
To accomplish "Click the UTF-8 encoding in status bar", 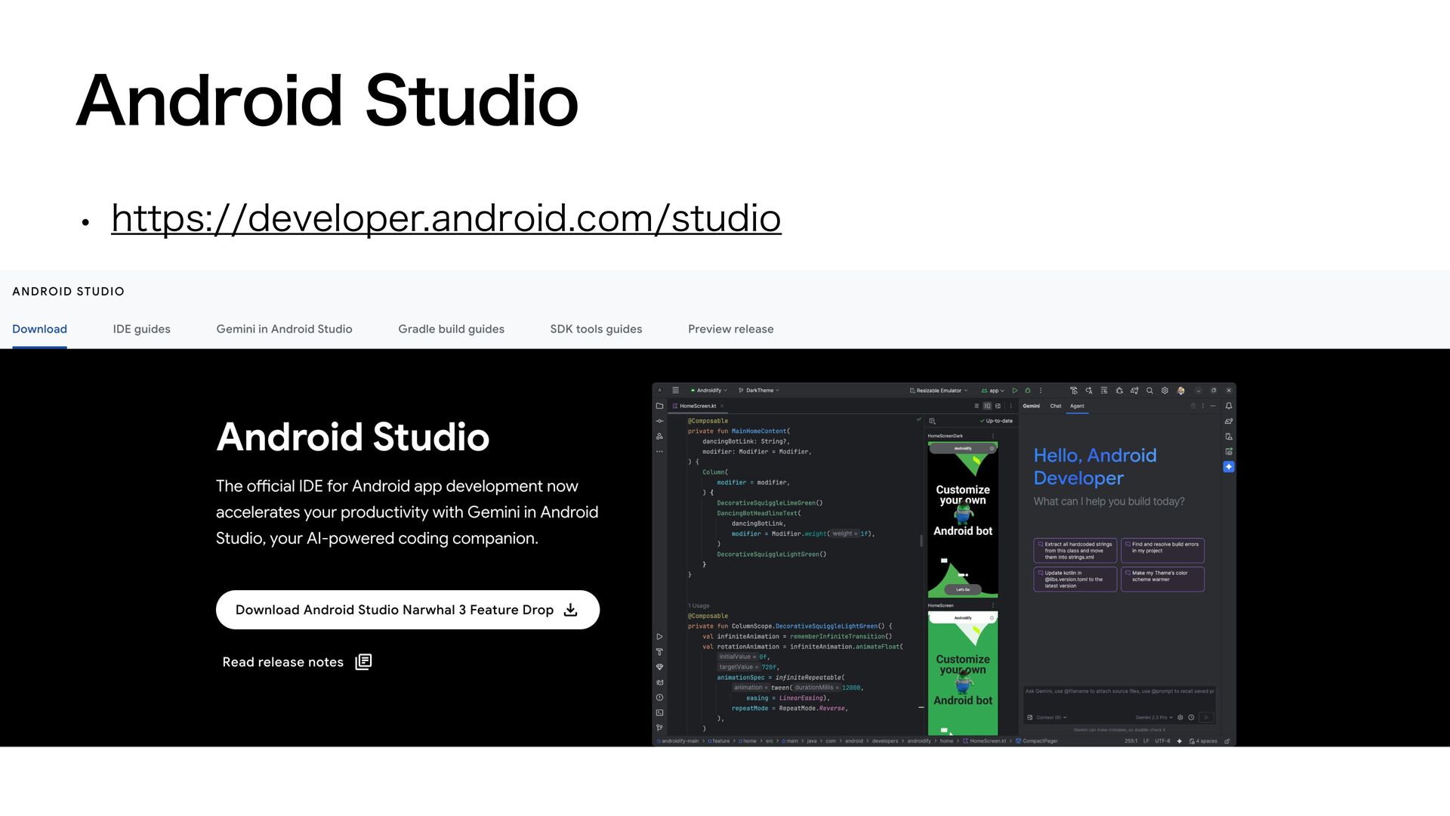I will point(1162,741).
